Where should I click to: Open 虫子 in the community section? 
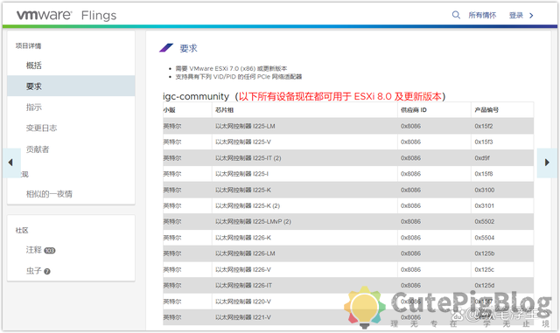tap(34, 271)
